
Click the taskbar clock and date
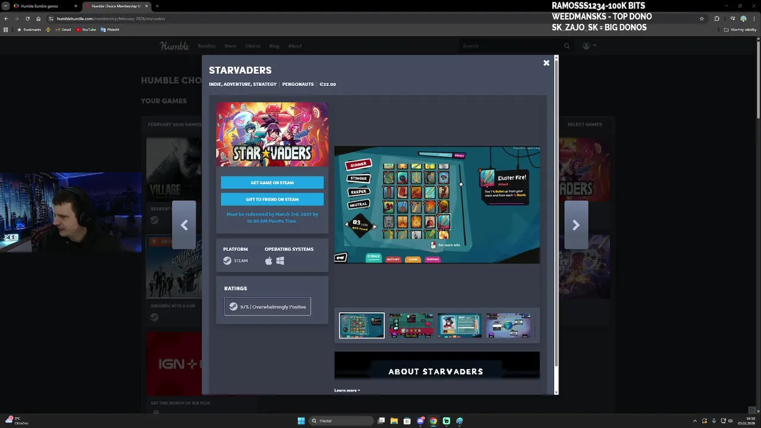(x=747, y=421)
